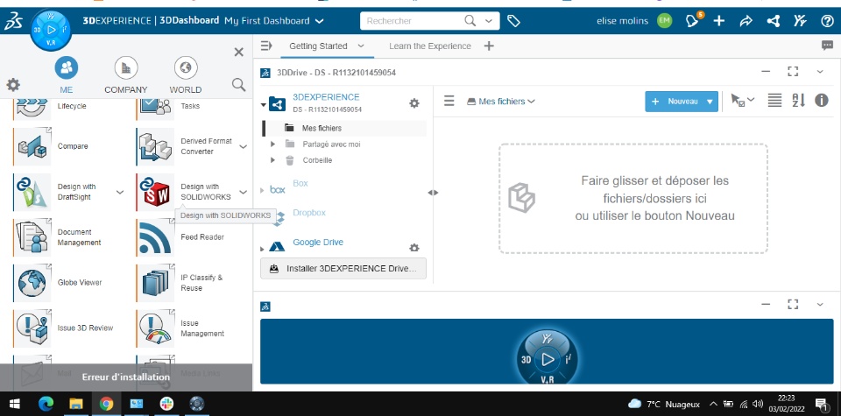The image size is (841, 416).
Task: Launch IP Classify & Reuse app
Action: coord(156,283)
